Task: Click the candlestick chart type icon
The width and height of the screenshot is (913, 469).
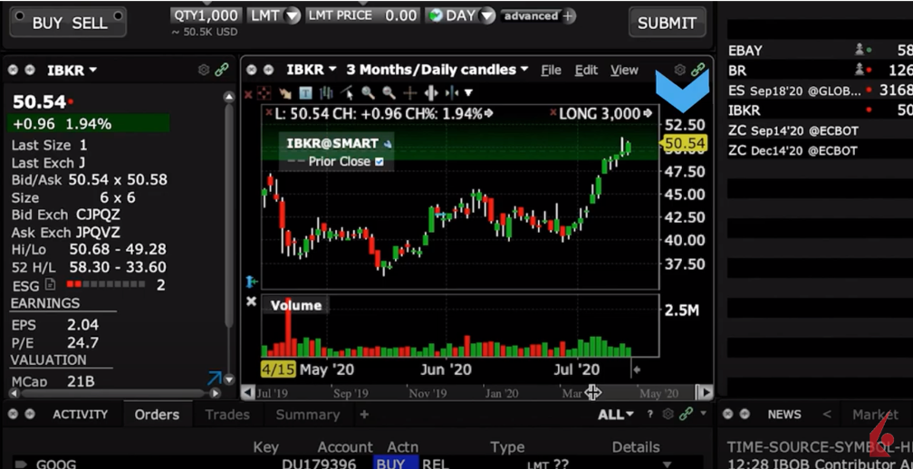Action: [x=326, y=92]
